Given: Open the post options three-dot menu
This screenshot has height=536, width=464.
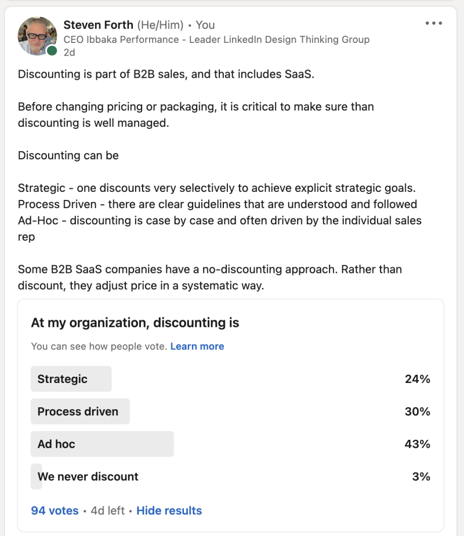Looking at the screenshot, I should [433, 23].
